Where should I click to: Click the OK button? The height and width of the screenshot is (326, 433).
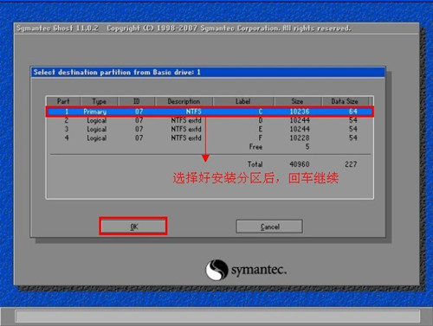[x=133, y=227]
